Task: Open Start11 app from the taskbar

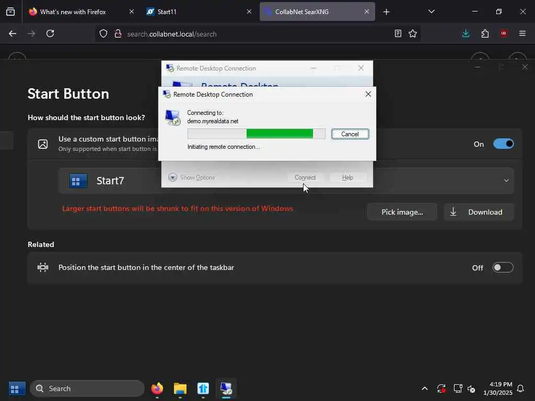Action: (203, 388)
